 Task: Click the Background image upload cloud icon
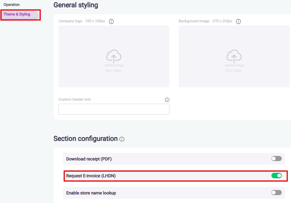pyautogui.click(x=234, y=56)
